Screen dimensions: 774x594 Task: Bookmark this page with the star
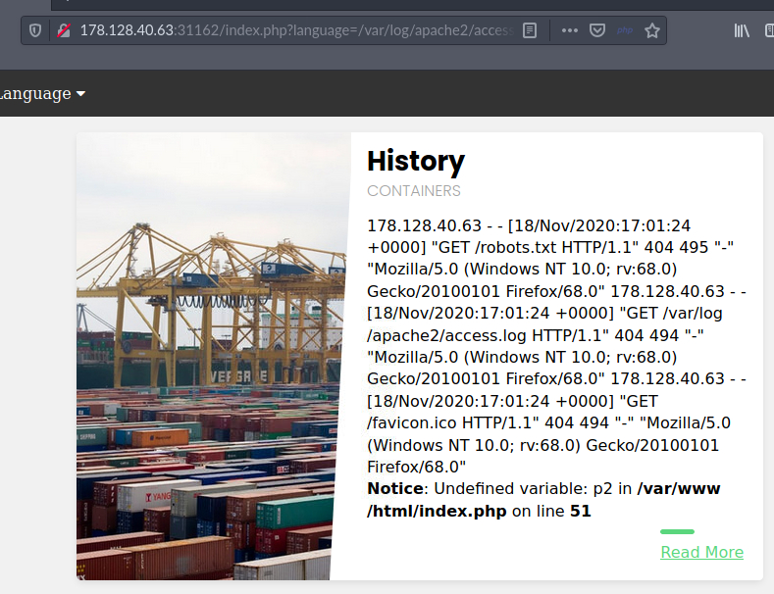[x=651, y=30]
